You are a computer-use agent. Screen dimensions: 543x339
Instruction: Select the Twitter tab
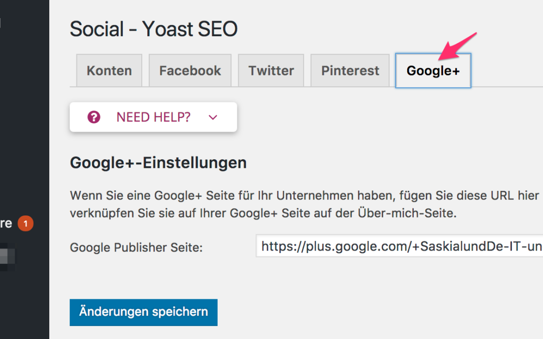tap(271, 71)
